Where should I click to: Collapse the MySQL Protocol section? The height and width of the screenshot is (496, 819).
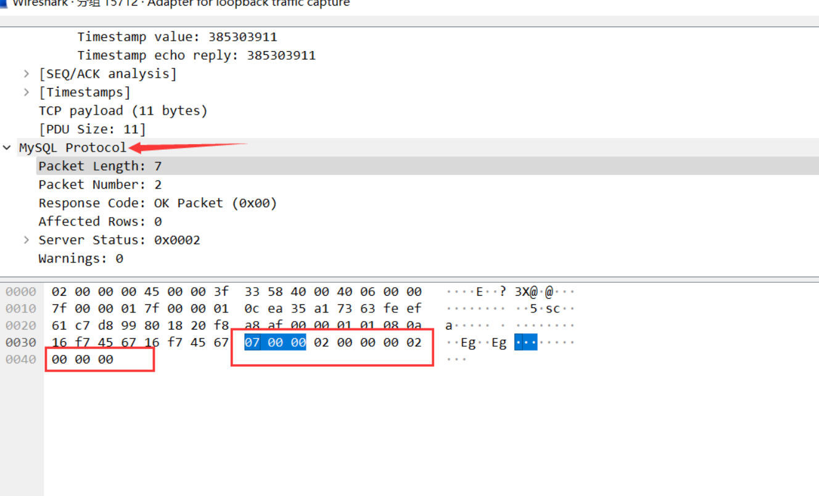tap(7, 147)
